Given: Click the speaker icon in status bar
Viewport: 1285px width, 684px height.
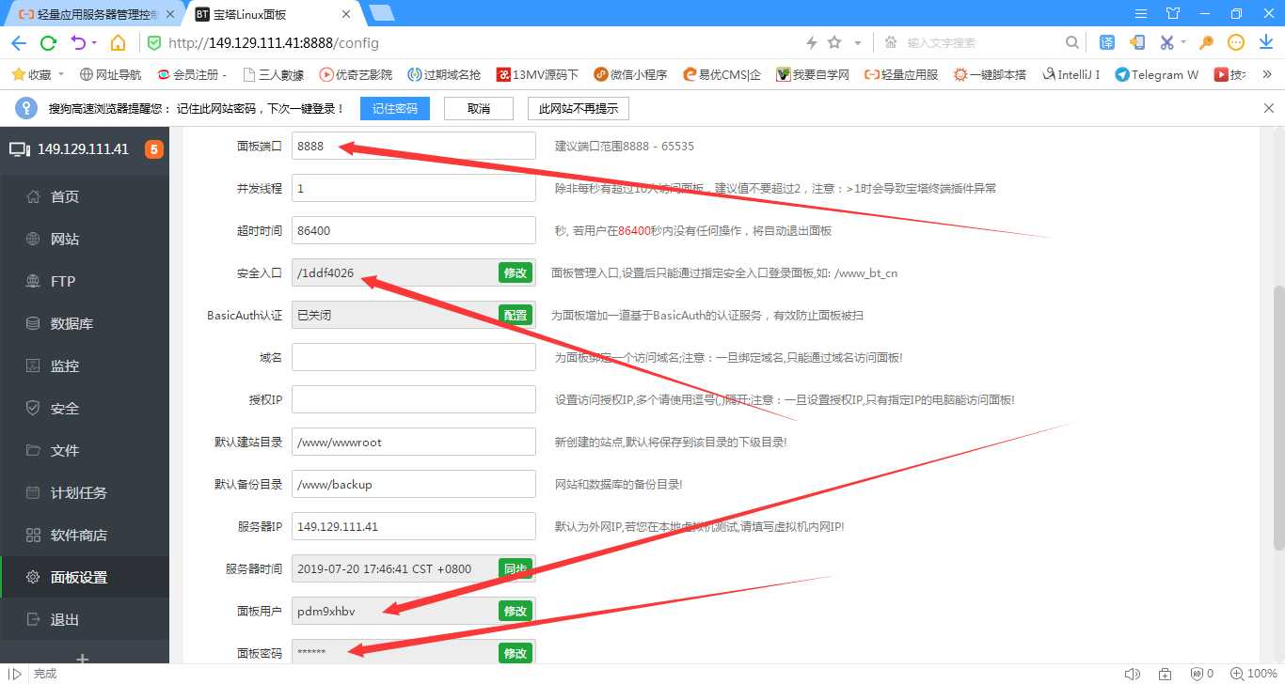Looking at the screenshot, I should click(1132, 674).
